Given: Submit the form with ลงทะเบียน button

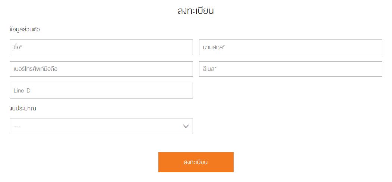Looking at the screenshot, I should pos(196,162).
